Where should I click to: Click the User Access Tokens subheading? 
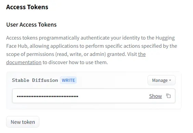tap(31, 25)
